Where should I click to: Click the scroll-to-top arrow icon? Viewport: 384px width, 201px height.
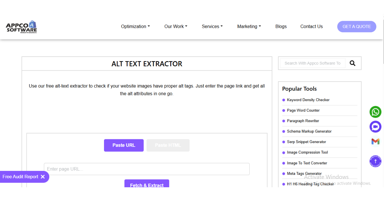(375, 161)
